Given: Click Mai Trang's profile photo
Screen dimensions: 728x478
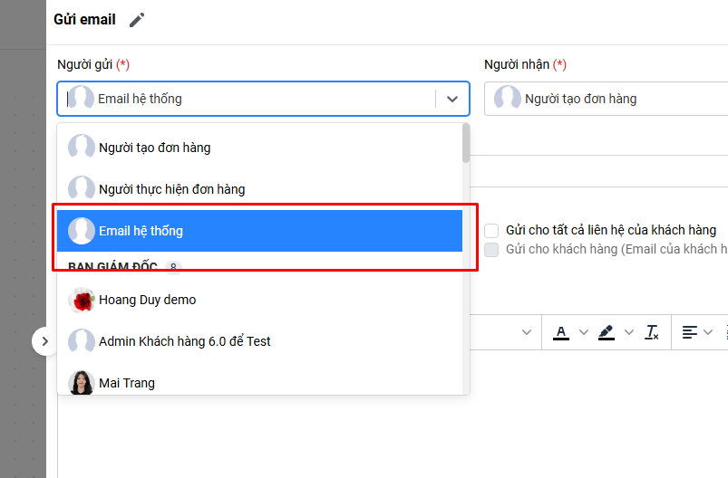Looking at the screenshot, I should click(x=82, y=383).
